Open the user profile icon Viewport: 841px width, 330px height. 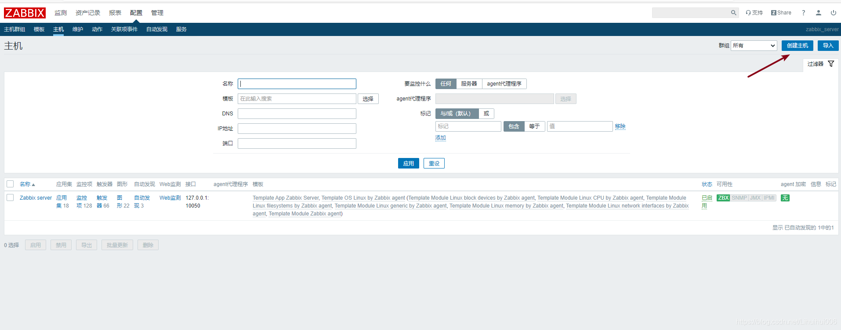tap(818, 13)
